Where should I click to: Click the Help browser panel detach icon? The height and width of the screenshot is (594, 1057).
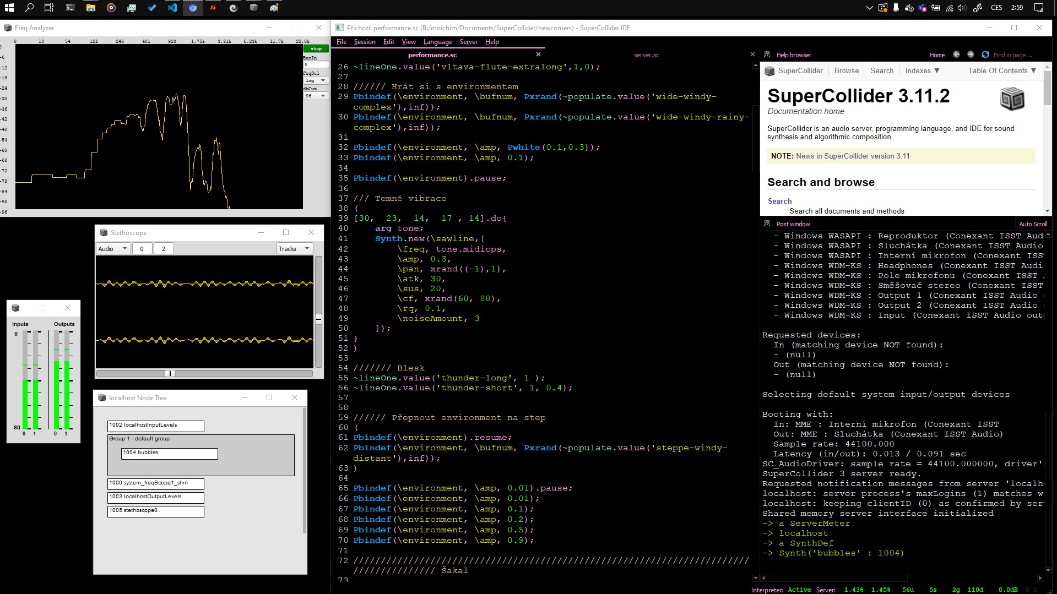point(767,55)
